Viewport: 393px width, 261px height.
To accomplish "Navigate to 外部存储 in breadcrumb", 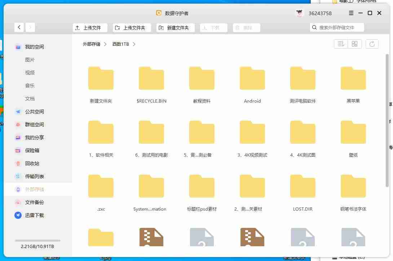I will tap(92, 44).
